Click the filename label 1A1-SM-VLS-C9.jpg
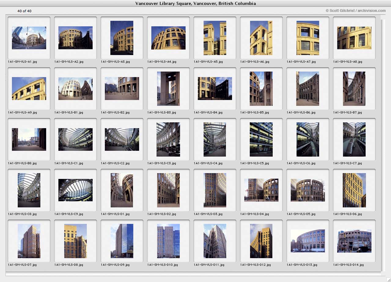 tap(69, 214)
